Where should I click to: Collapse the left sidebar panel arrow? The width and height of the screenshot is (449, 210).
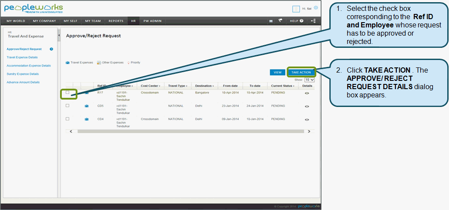[59, 35]
